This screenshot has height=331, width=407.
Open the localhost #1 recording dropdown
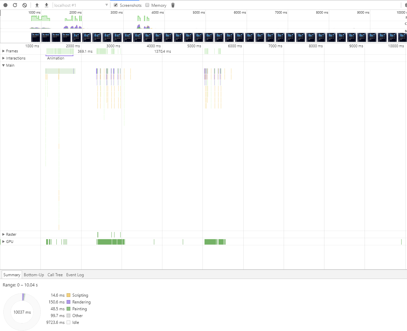point(81,5)
